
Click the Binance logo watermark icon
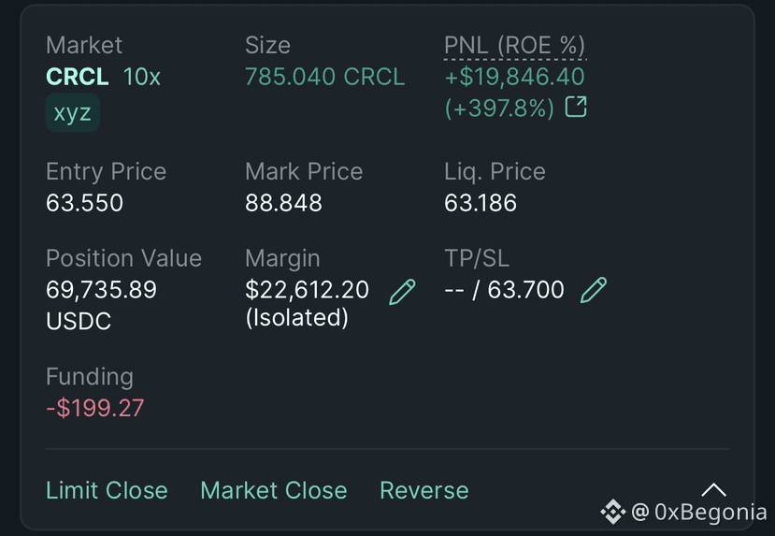pos(613,512)
